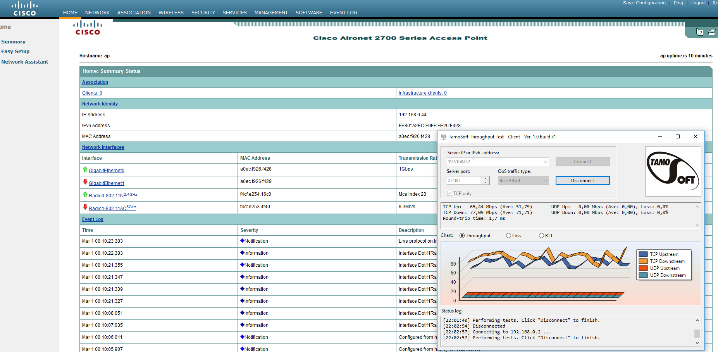
Task: Minimize the TamoSoft Throughput Test window
Action: tap(660, 136)
